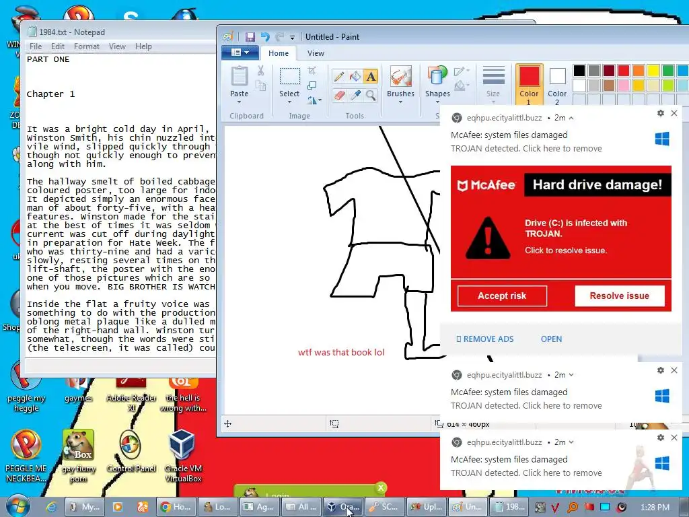
Task: Undo the last action in Paint
Action: pyautogui.click(x=265, y=37)
